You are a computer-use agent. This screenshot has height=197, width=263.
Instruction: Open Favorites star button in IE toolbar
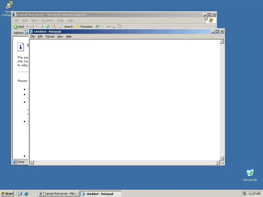tap(84, 27)
